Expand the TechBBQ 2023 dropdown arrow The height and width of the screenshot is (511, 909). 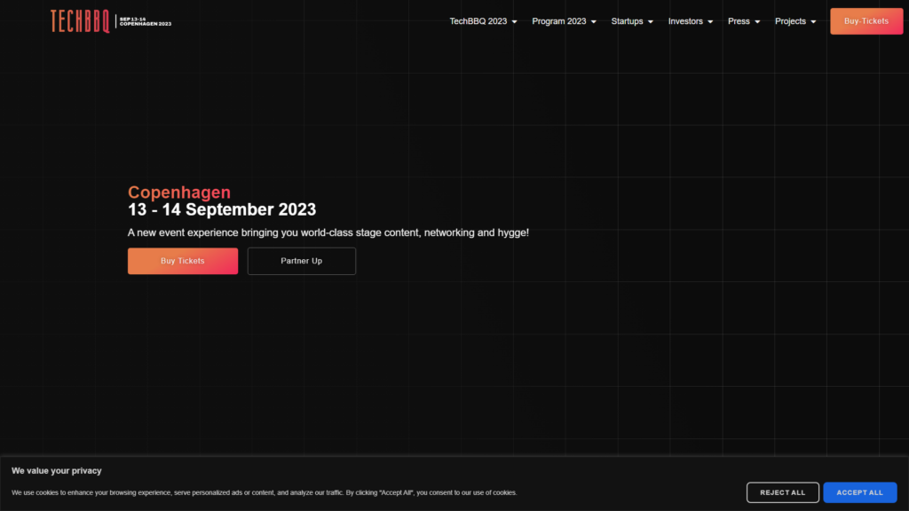(x=514, y=22)
